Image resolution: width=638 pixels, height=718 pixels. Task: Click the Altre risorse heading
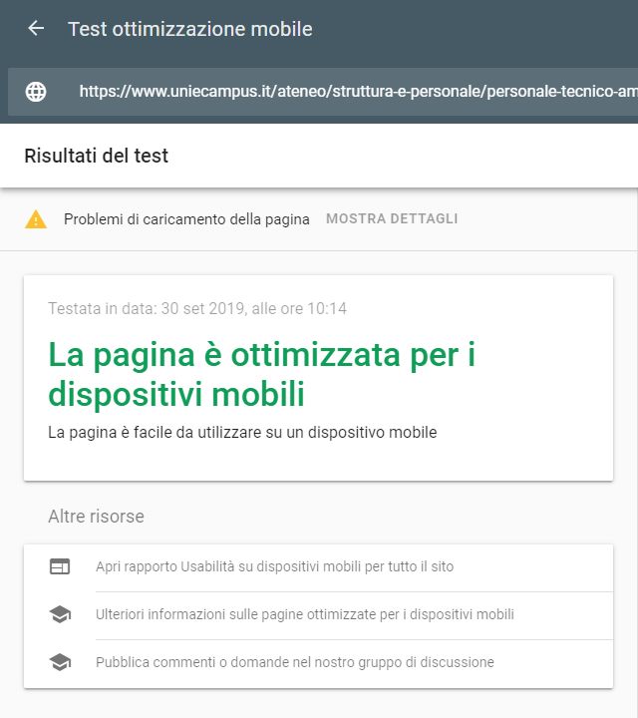pyautogui.click(x=96, y=517)
